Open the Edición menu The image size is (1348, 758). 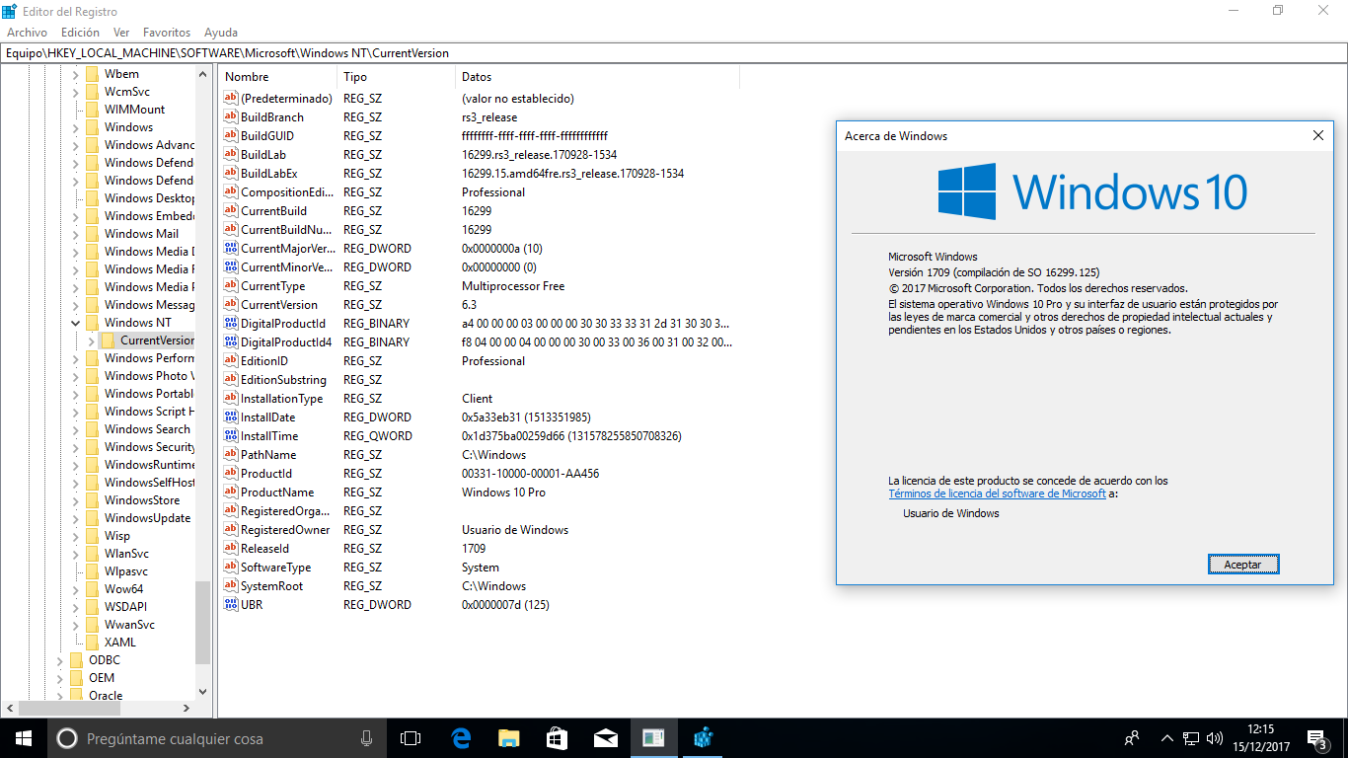point(80,33)
